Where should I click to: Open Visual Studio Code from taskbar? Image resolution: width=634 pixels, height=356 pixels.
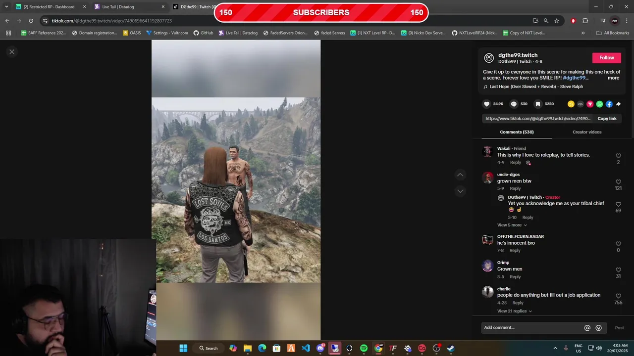[x=306, y=348]
